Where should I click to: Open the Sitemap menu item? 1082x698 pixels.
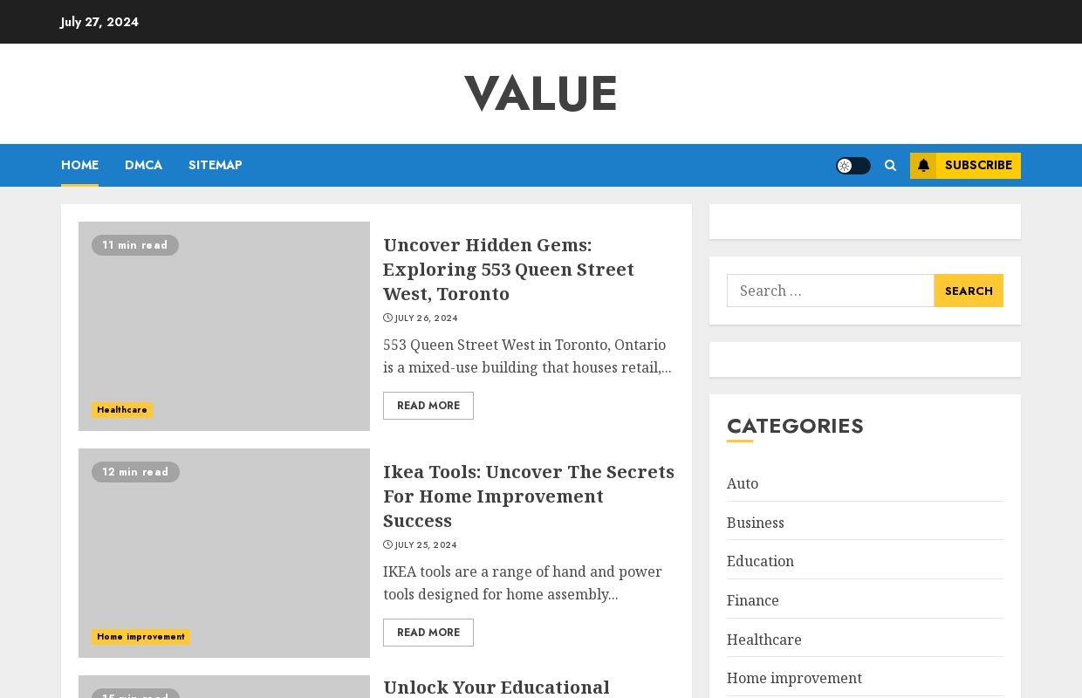(x=216, y=165)
